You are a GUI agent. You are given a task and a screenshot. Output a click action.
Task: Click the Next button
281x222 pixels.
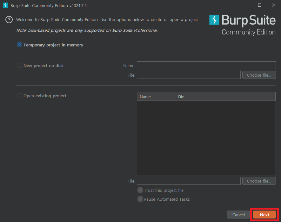pyautogui.click(x=264, y=215)
